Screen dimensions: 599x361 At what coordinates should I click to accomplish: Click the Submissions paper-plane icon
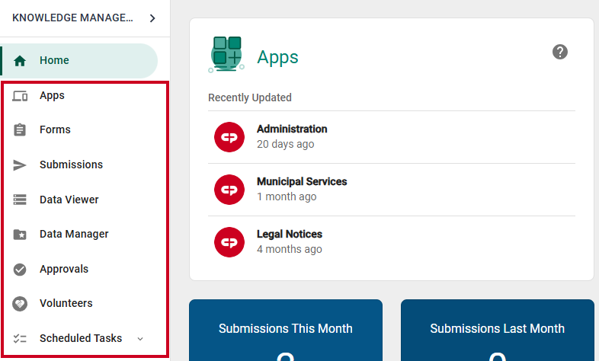coord(20,165)
